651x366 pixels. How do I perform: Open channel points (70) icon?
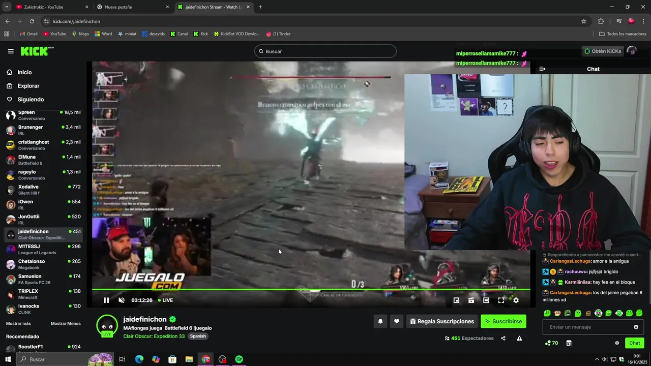click(551, 343)
